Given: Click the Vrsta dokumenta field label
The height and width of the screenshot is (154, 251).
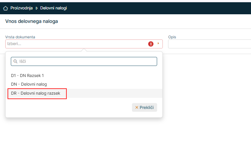Looking at the screenshot, I should pyautogui.click(x=20, y=37).
